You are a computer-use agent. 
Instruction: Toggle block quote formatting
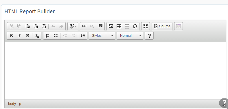[83, 36]
